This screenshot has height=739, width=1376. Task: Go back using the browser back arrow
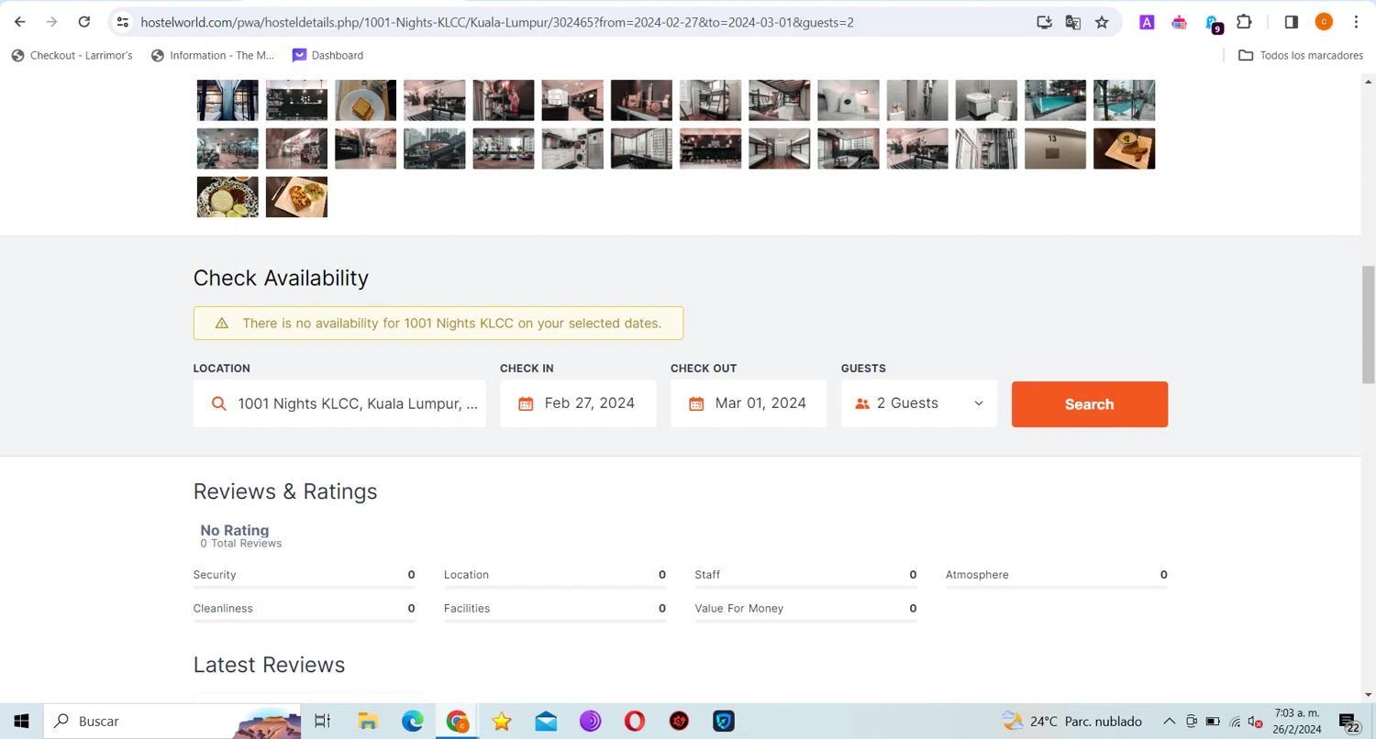point(20,22)
